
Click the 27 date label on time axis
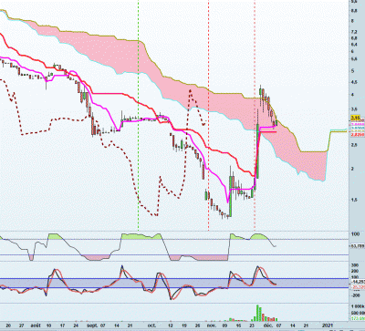22,326
